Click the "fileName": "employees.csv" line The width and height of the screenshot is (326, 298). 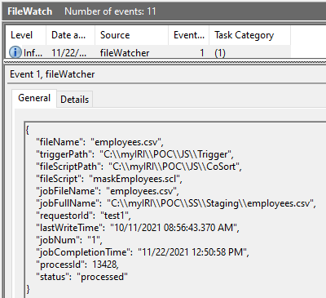coord(100,142)
